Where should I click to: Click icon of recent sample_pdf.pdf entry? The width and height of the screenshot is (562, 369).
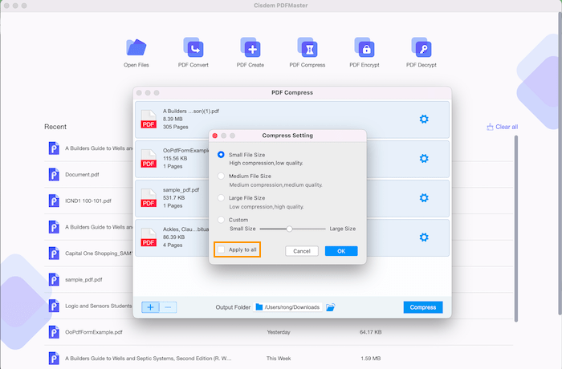click(54, 279)
